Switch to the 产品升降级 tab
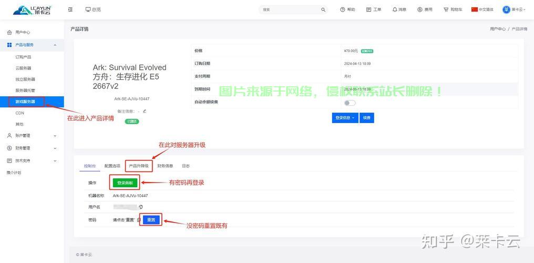This screenshot has height=263, width=534. point(139,166)
